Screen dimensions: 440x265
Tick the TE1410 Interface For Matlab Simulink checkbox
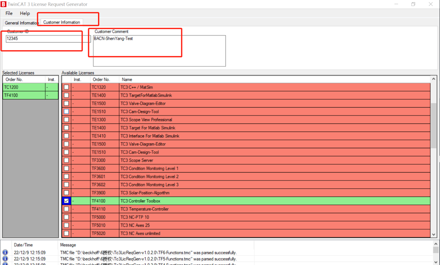click(66, 136)
